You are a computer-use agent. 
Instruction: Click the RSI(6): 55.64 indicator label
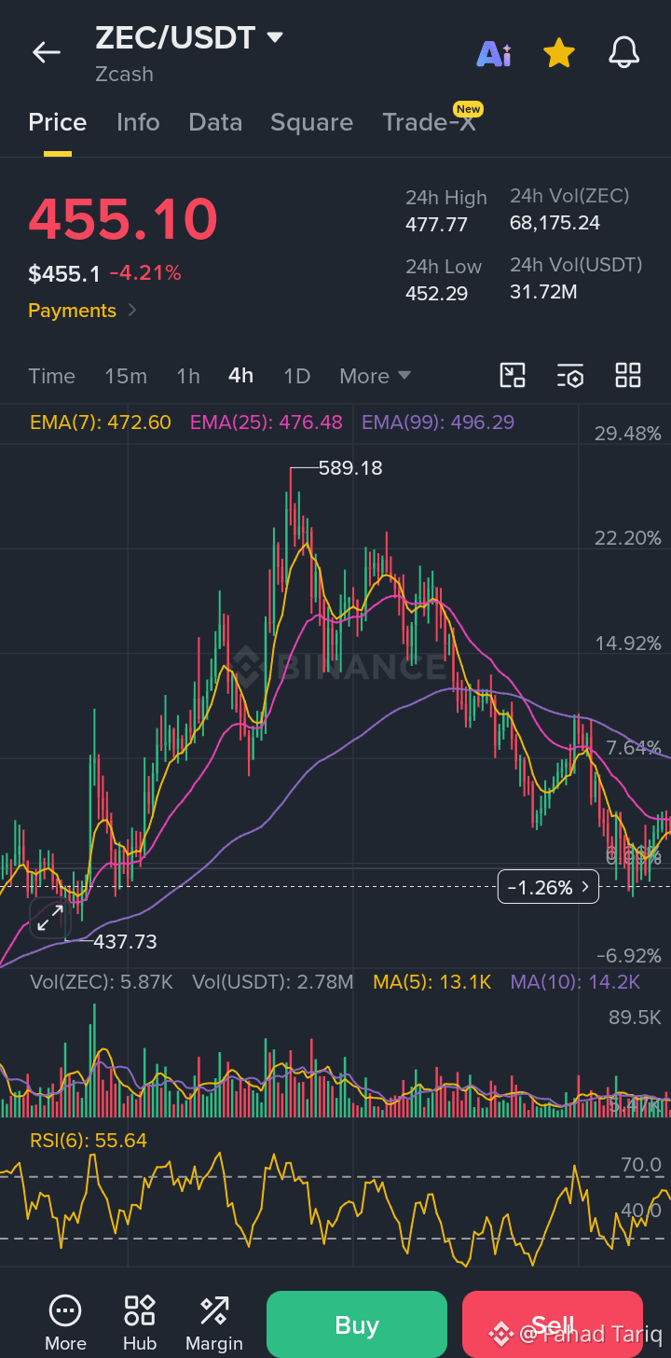89,1141
